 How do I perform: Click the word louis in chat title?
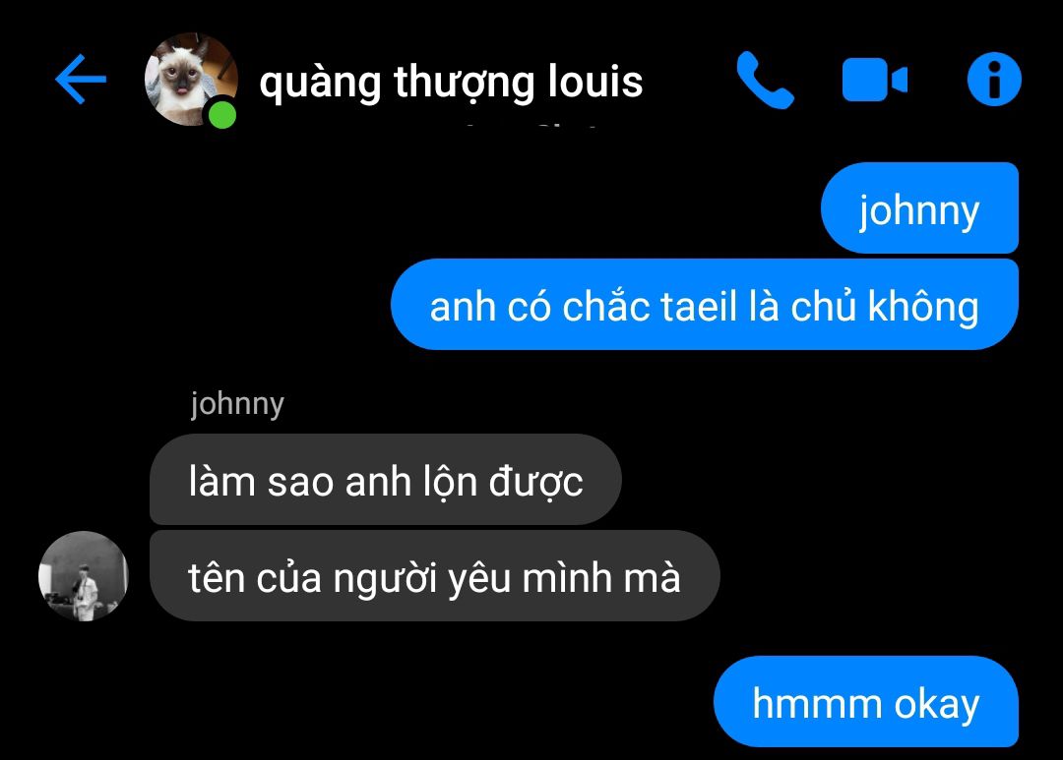point(595,82)
